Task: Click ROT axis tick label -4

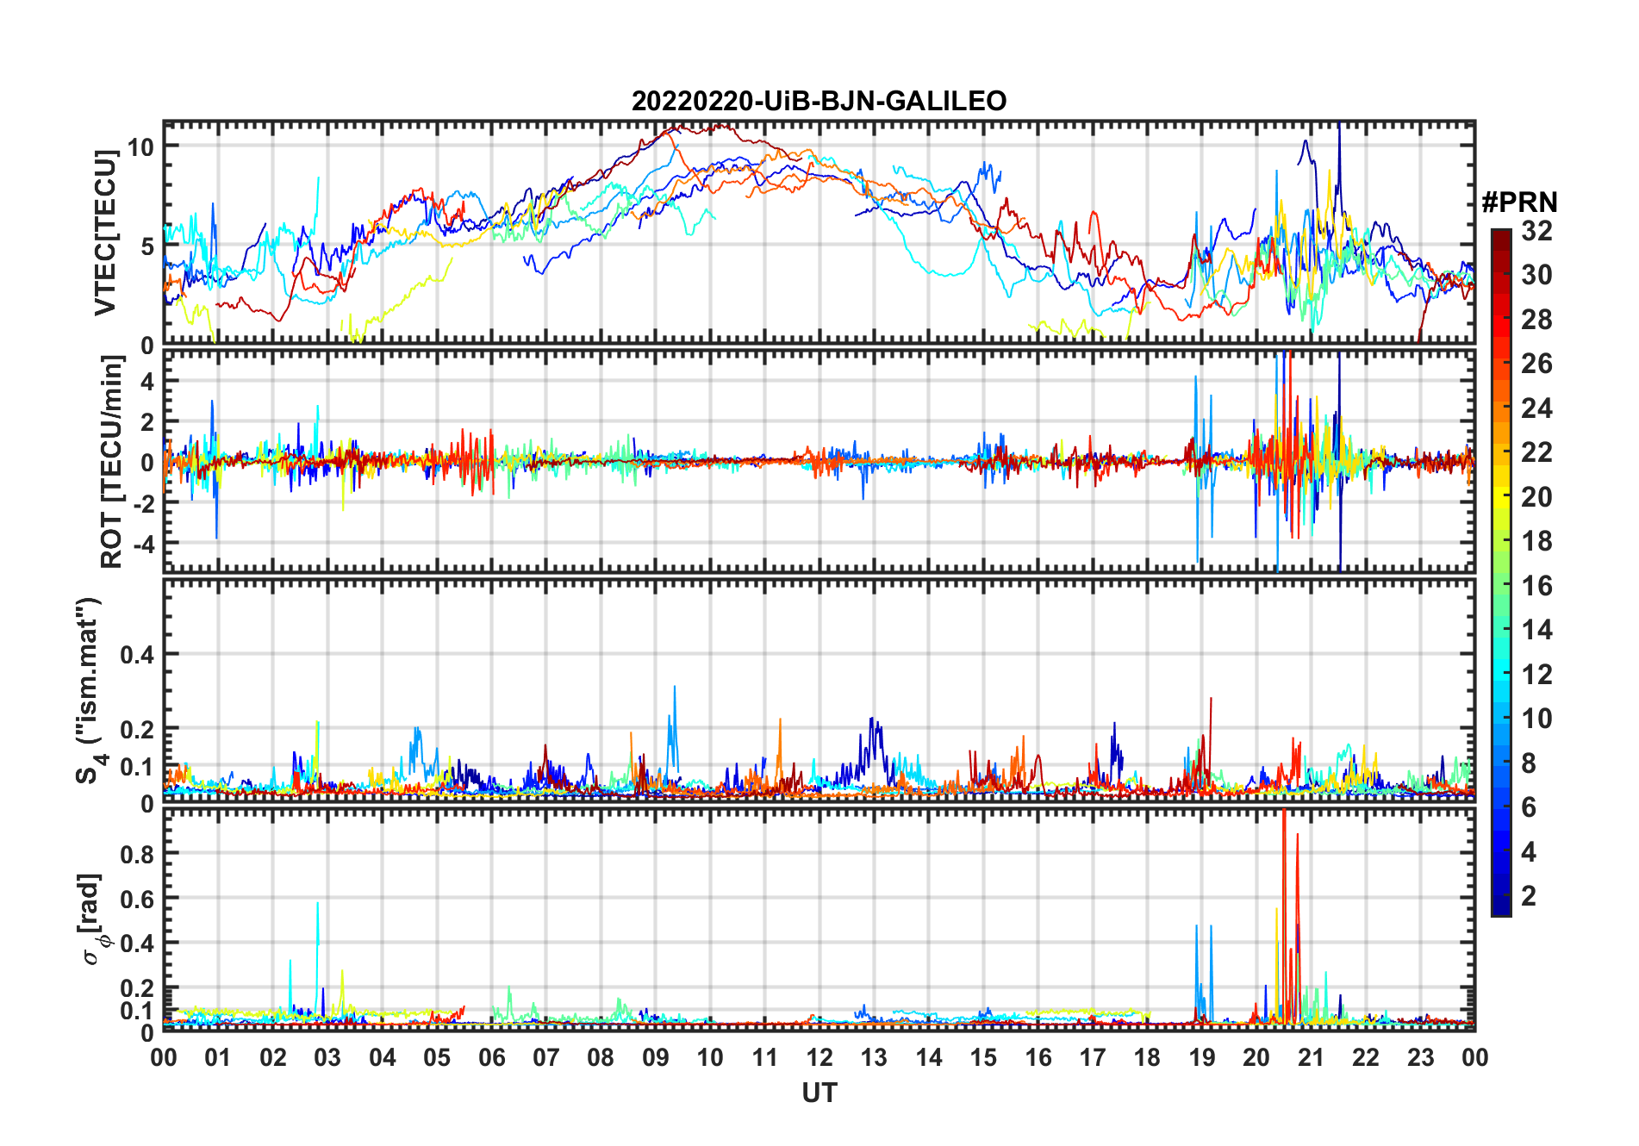Action: (x=142, y=545)
